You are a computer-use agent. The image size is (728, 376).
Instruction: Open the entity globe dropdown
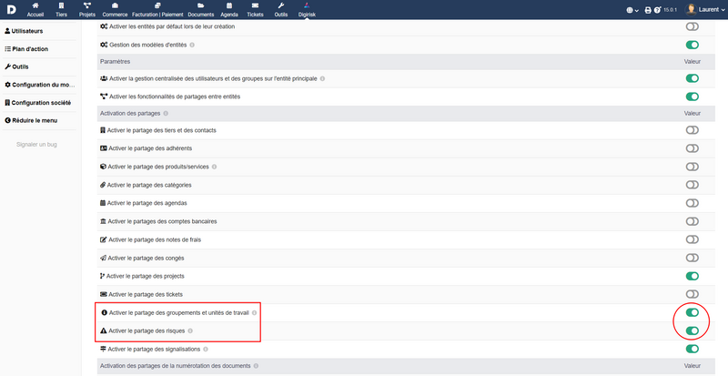pyautogui.click(x=632, y=10)
